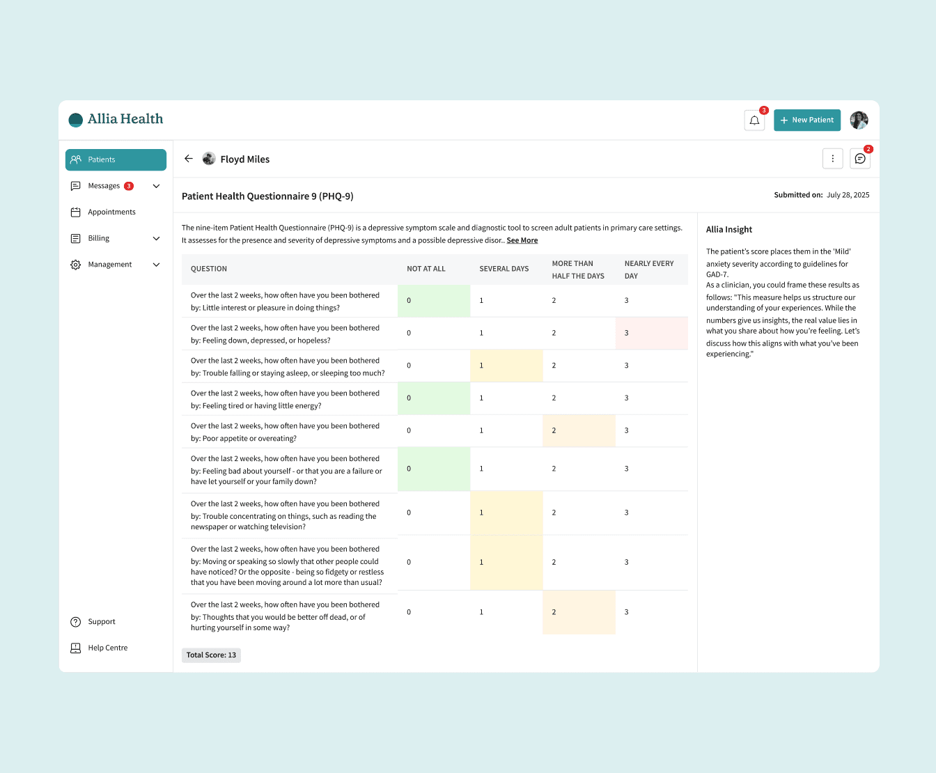
Task: Open Appointments in the sidebar
Action: tap(116, 212)
